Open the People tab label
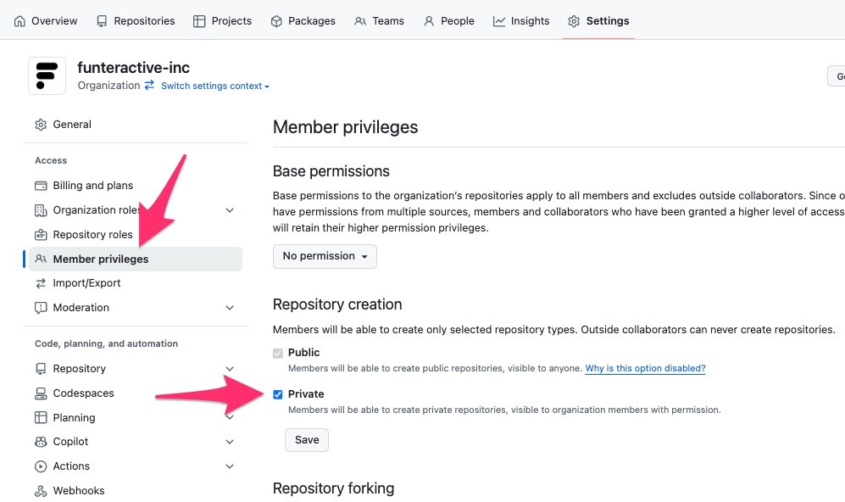 click(458, 21)
